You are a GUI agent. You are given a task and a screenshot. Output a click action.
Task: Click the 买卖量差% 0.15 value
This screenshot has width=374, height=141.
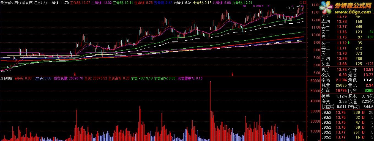click(190, 78)
